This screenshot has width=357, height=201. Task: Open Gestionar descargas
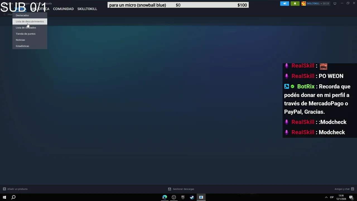183,189
